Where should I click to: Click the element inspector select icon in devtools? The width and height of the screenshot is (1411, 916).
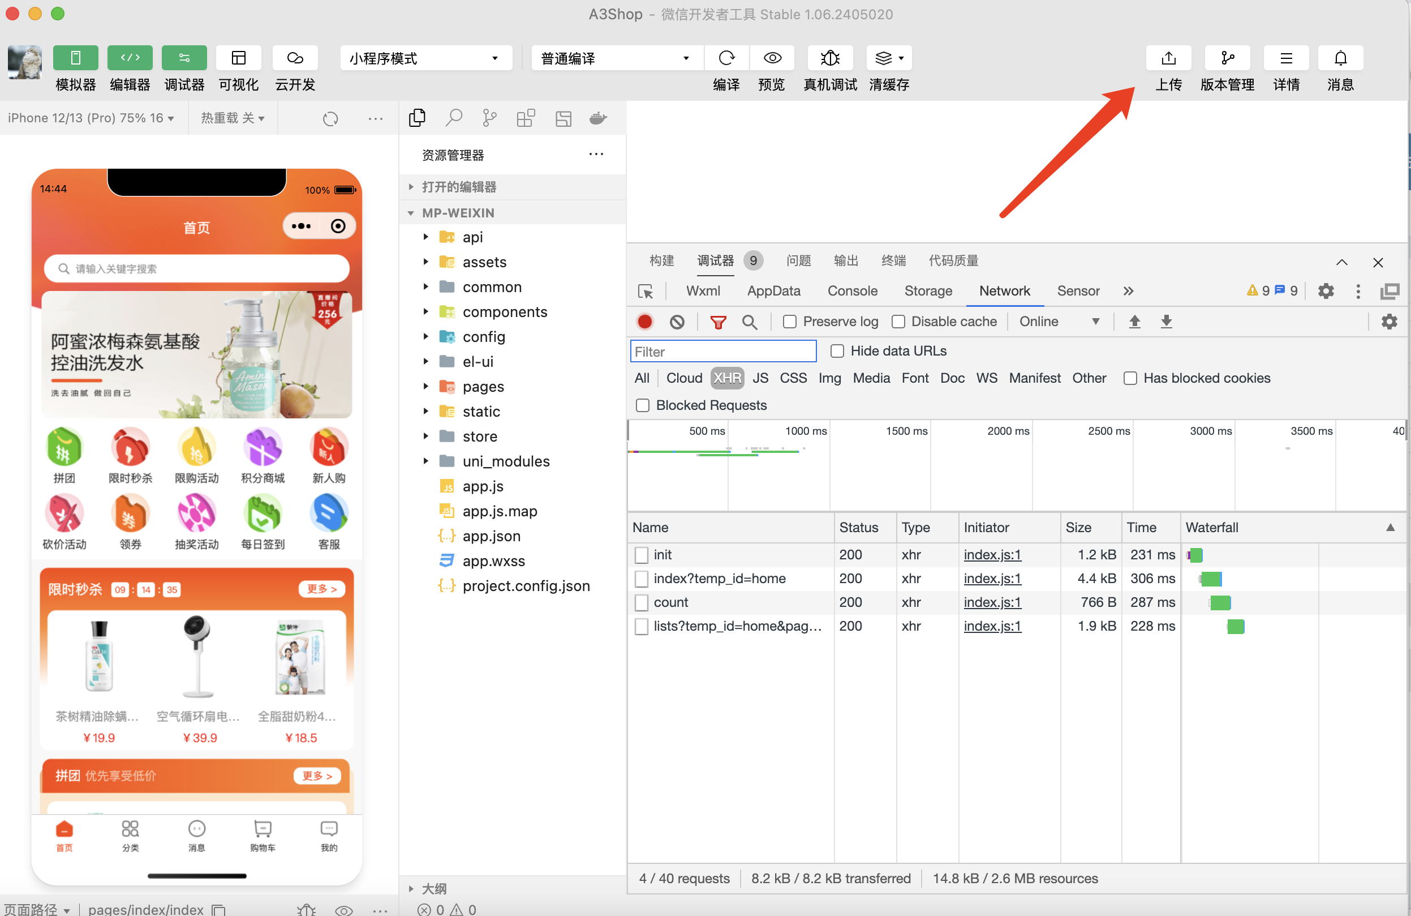pyautogui.click(x=645, y=292)
